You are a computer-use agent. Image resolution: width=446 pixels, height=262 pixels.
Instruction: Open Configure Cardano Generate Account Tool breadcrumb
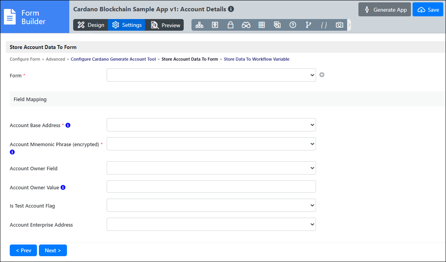[x=113, y=59]
